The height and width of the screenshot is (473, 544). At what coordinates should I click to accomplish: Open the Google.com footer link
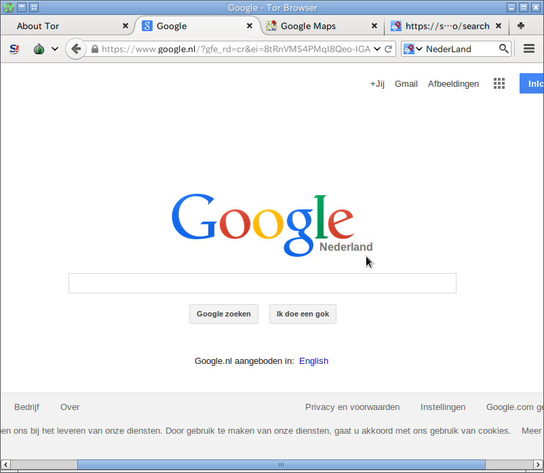pyautogui.click(x=515, y=407)
